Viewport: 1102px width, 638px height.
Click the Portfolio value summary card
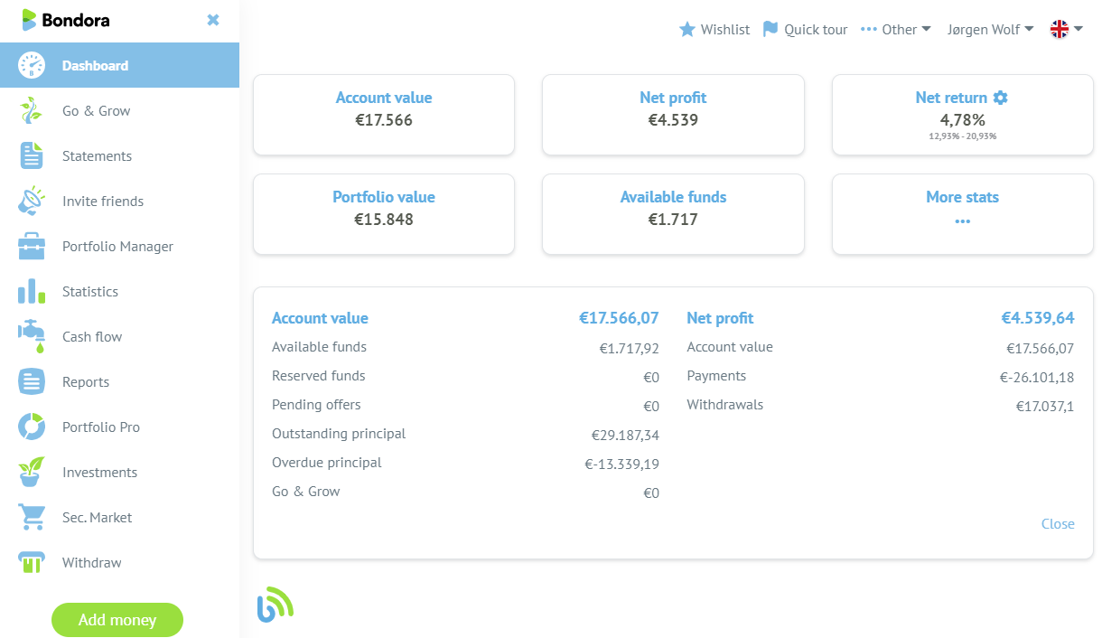coord(384,214)
